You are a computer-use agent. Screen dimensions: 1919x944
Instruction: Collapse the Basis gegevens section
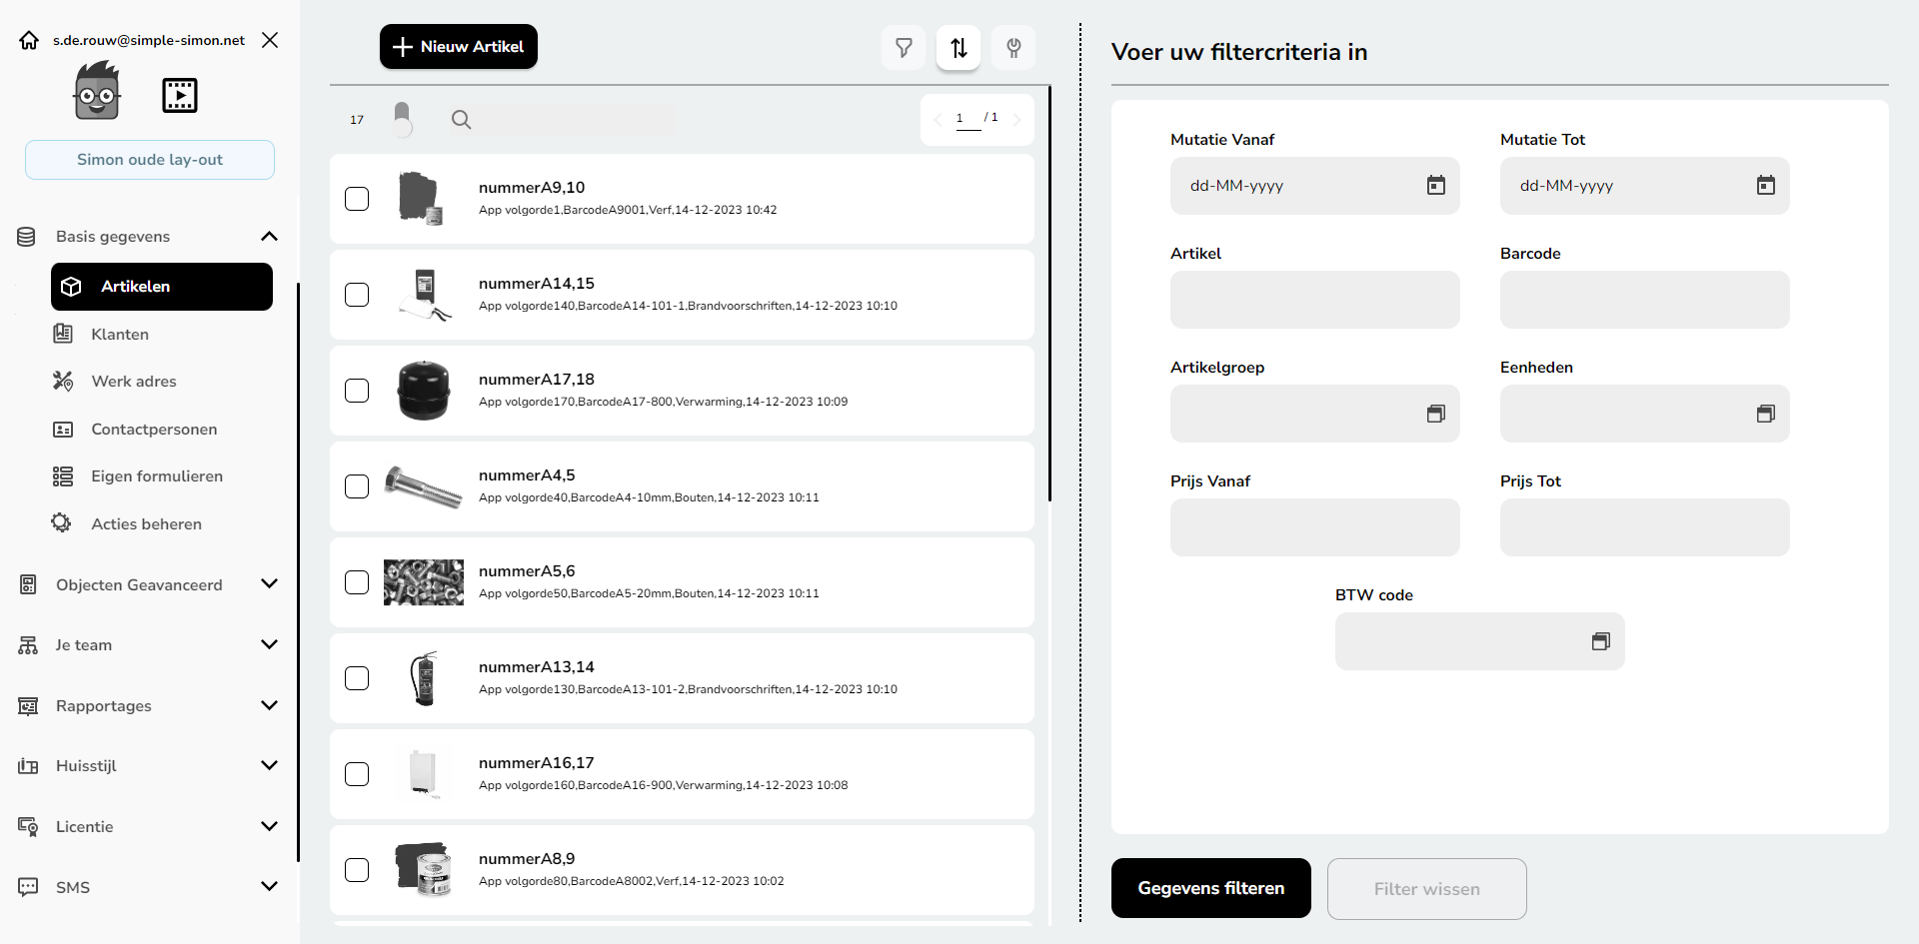269,236
